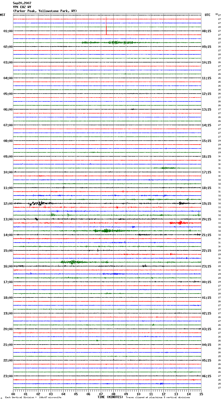Viewport: 222px width, 401px height.
Task: Select the 10:00 MST hour label
Action: point(8,172)
